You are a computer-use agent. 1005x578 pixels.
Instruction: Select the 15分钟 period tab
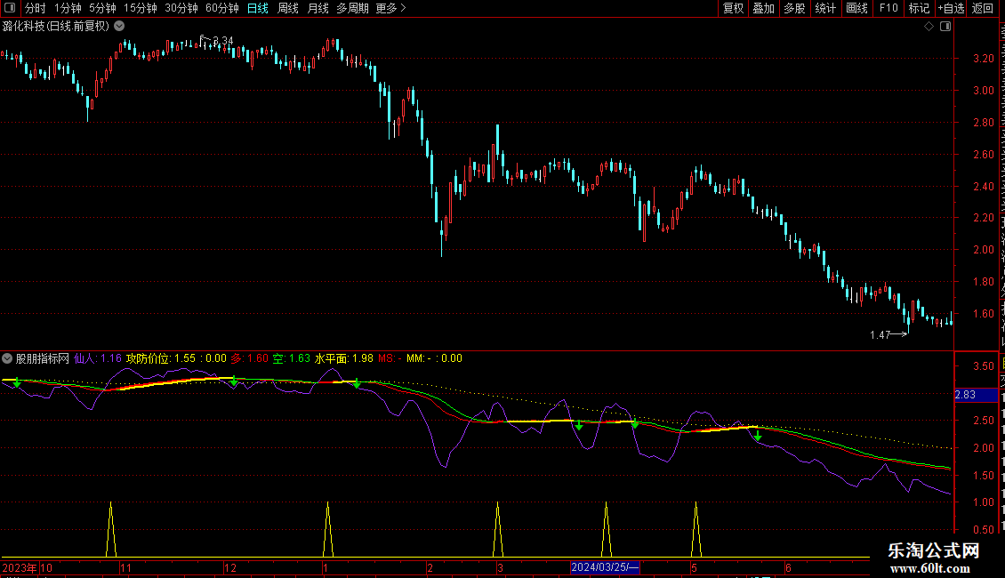click(x=141, y=8)
